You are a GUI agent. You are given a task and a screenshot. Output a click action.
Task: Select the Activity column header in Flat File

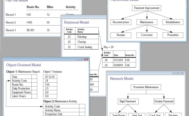tap(71, 7)
